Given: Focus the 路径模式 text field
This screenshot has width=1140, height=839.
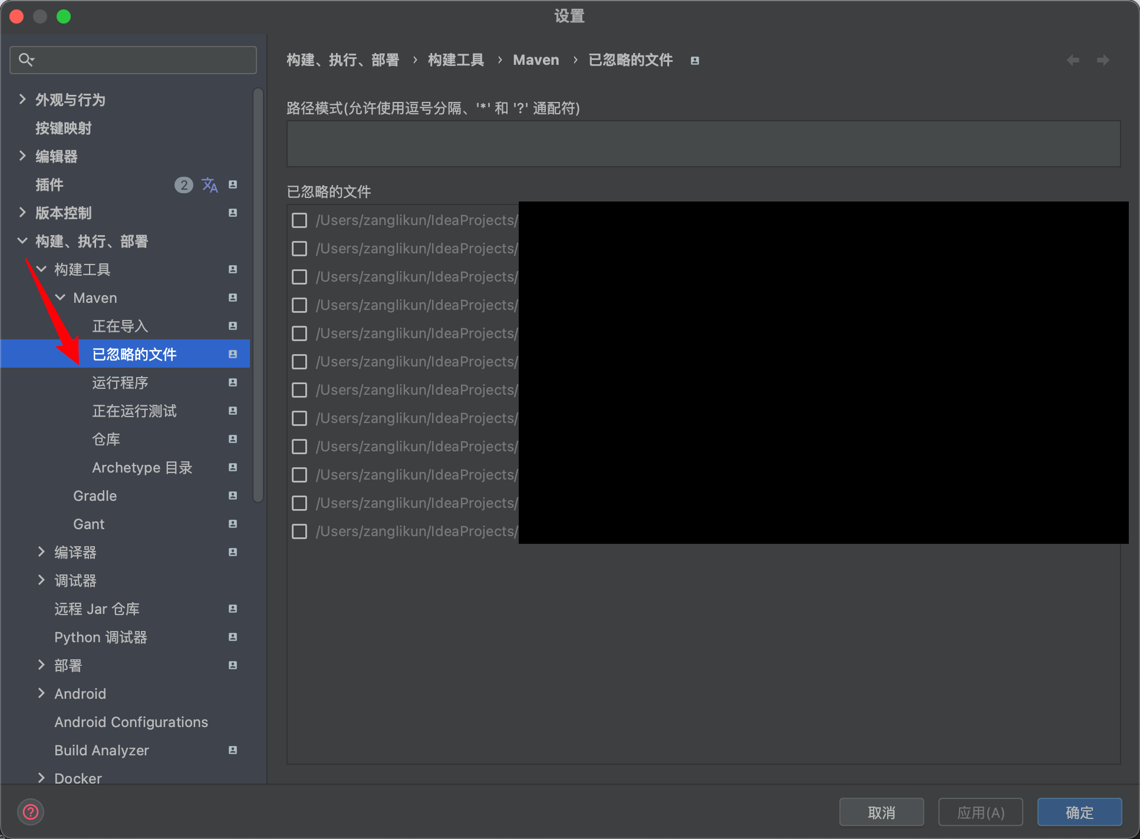Looking at the screenshot, I should (x=703, y=144).
